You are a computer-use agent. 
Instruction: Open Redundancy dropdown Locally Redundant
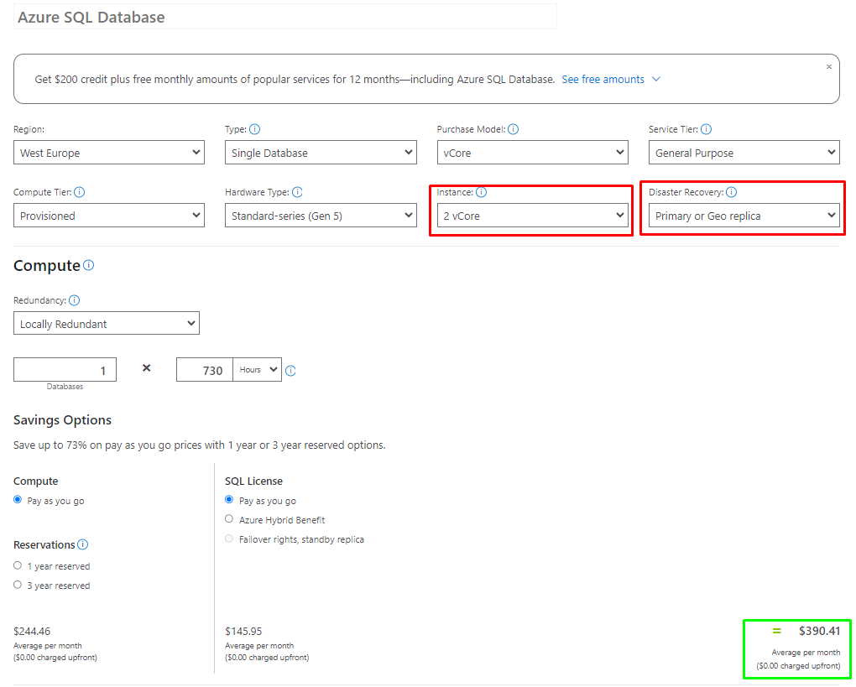click(x=107, y=324)
